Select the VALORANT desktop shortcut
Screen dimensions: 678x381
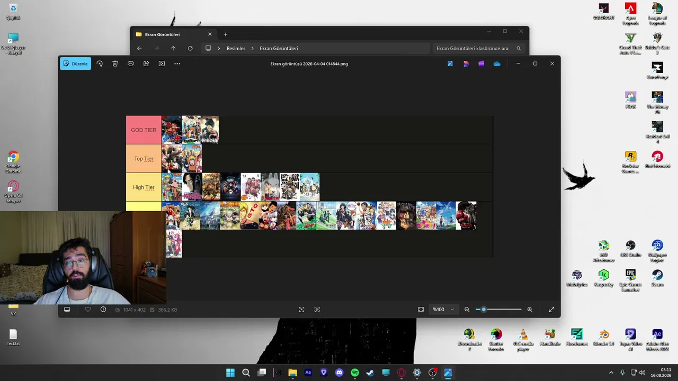pos(603,11)
